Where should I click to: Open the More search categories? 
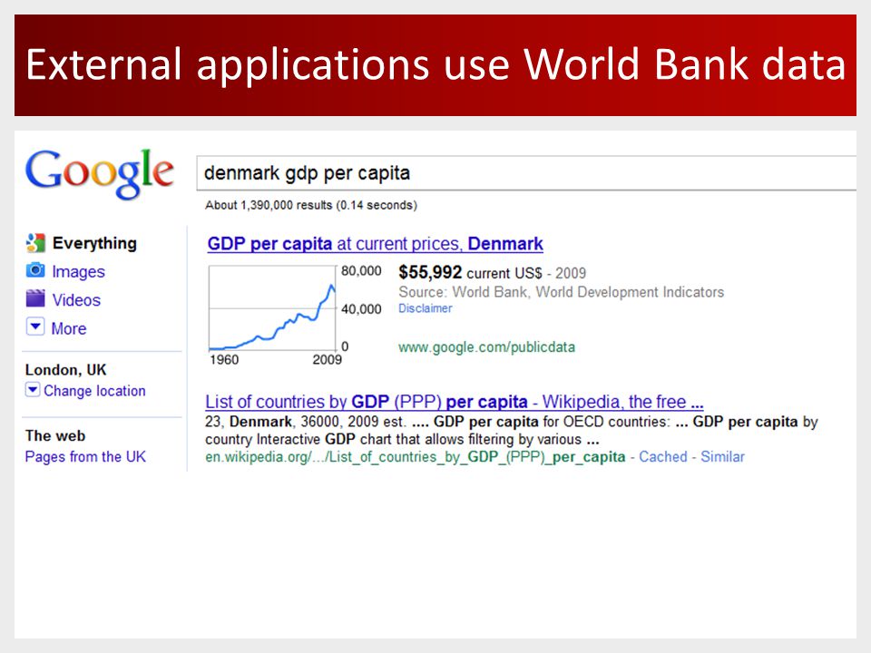[69, 328]
